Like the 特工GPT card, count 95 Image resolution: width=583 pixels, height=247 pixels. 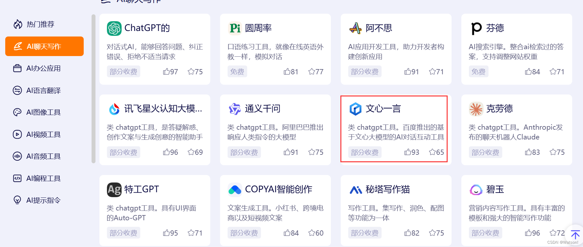pos(170,233)
